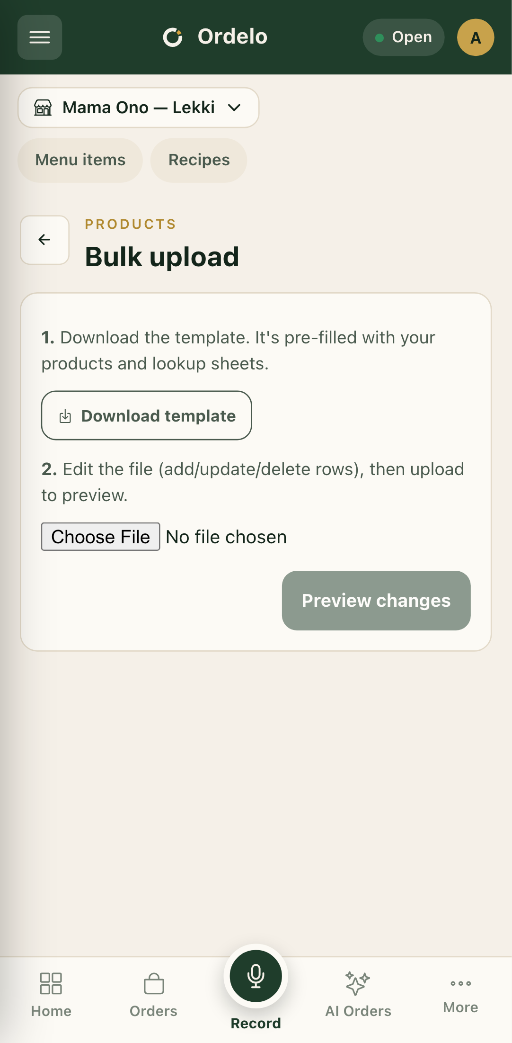Go back using the arrow button
Image resolution: width=512 pixels, height=1043 pixels.
[x=44, y=240]
